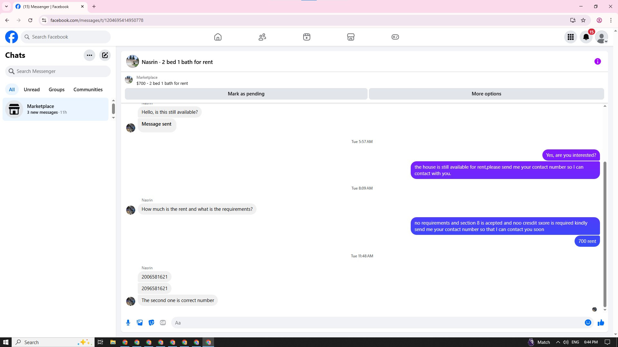Compose a new message icon
The image size is (618, 347).
point(105,55)
